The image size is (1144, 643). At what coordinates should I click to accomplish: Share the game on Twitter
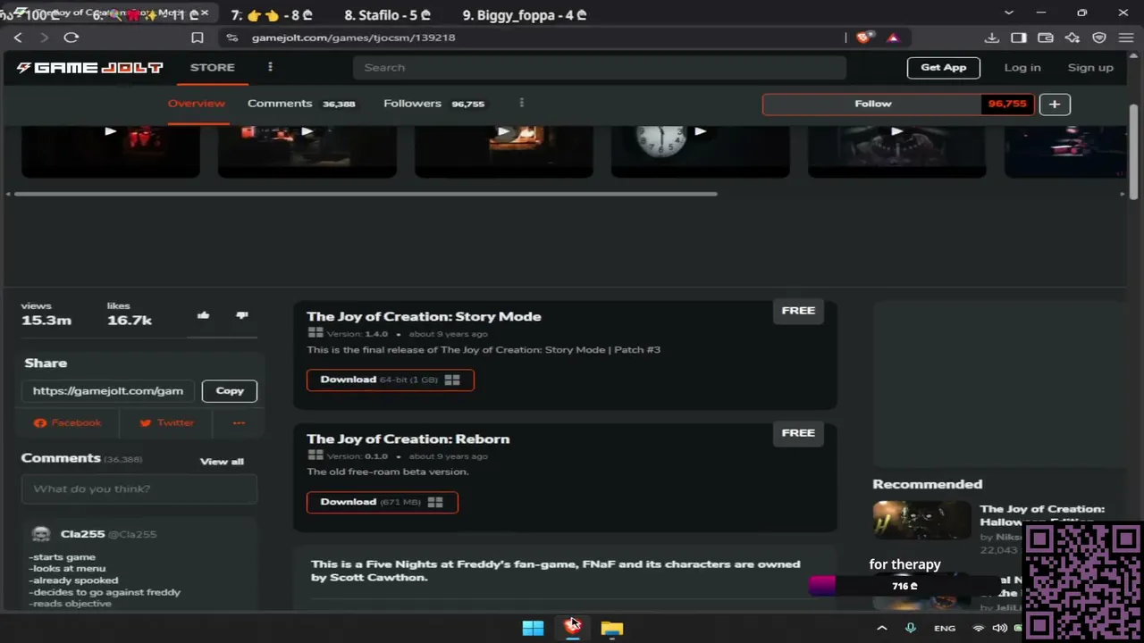(167, 422)
